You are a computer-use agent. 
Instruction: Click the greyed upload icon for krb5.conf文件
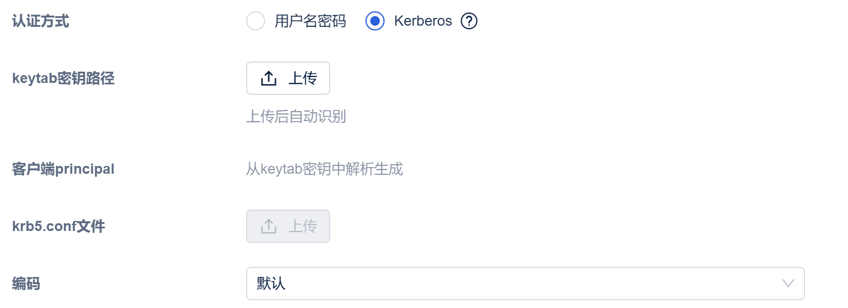click(269, 226)
